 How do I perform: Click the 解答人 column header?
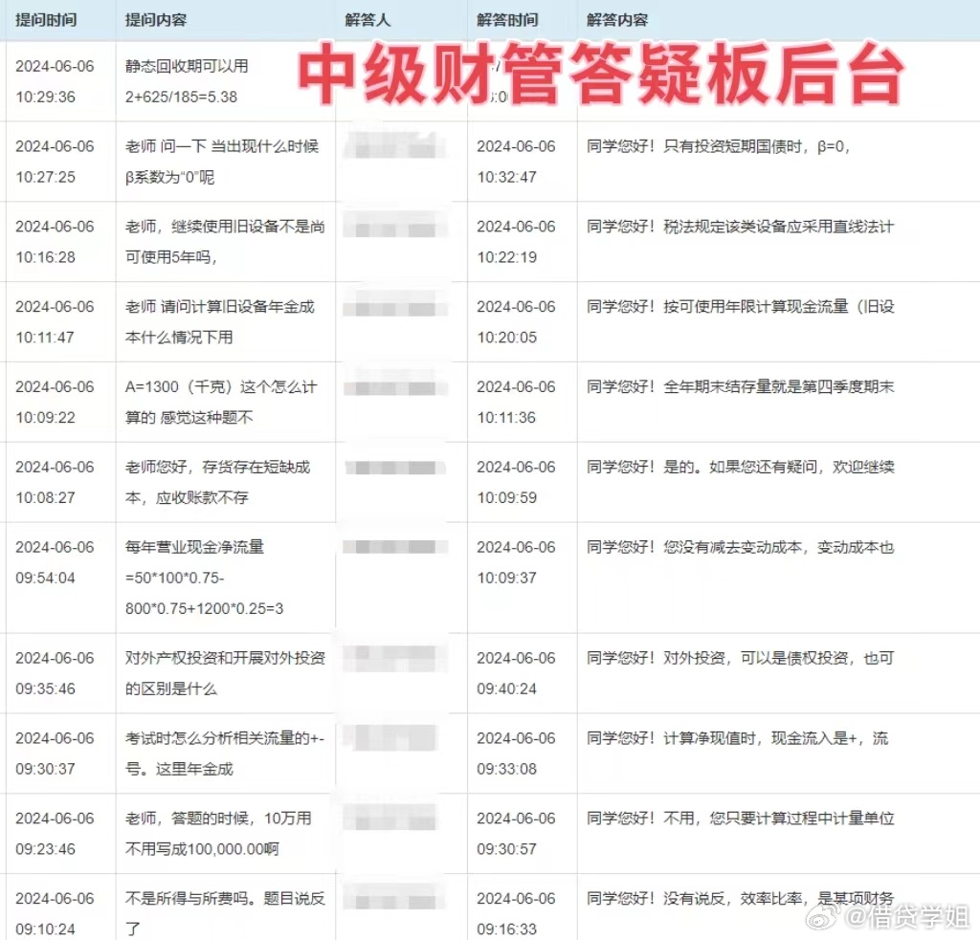pyautogui.click(x=367, y=20)
